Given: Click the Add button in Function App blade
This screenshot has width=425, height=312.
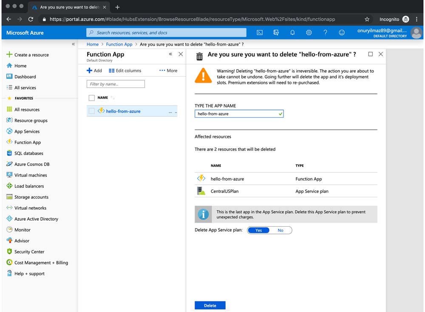Looking at the screenshot, I should coord(94,70).
